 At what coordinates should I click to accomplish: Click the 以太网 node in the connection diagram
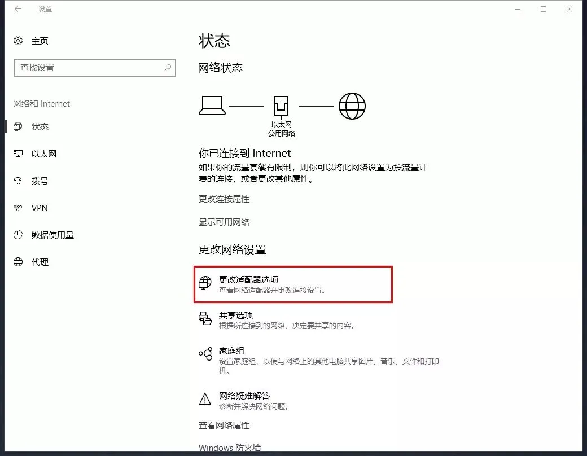281,106
